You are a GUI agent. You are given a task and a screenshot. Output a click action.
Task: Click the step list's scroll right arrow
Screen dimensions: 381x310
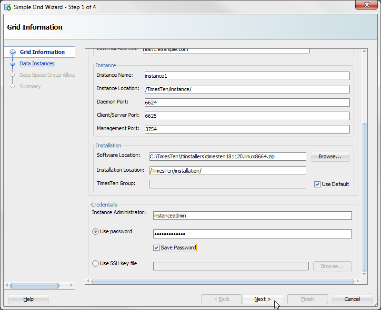71,285
